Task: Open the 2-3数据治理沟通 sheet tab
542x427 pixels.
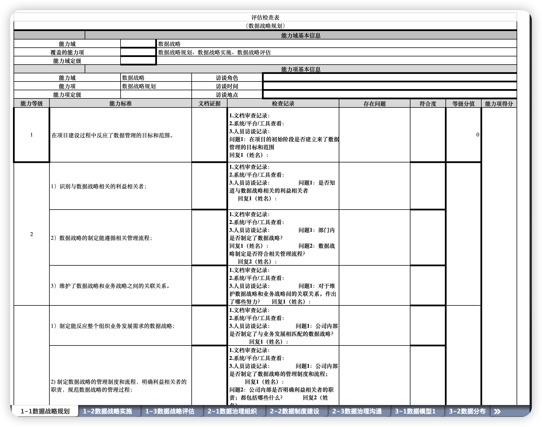Action: [x=357, y=411]
